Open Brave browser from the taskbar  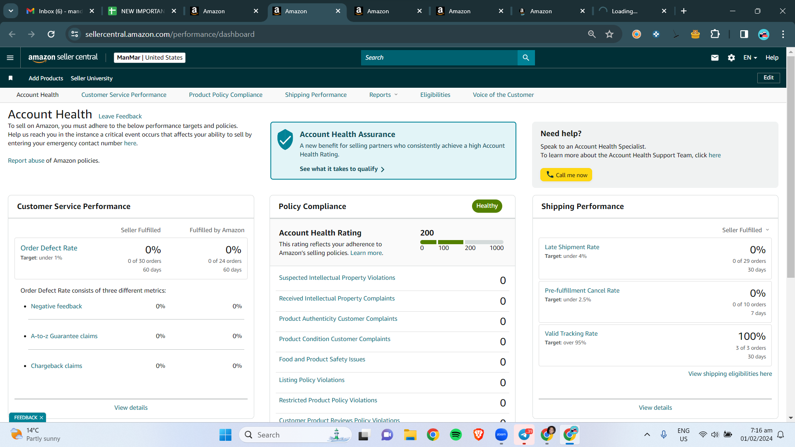479,435
